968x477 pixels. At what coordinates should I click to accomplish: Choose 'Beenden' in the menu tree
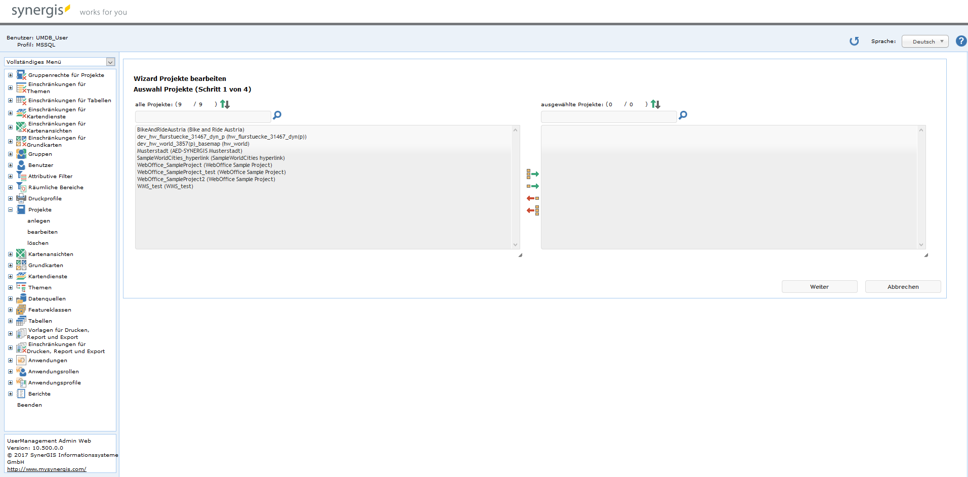29,405
